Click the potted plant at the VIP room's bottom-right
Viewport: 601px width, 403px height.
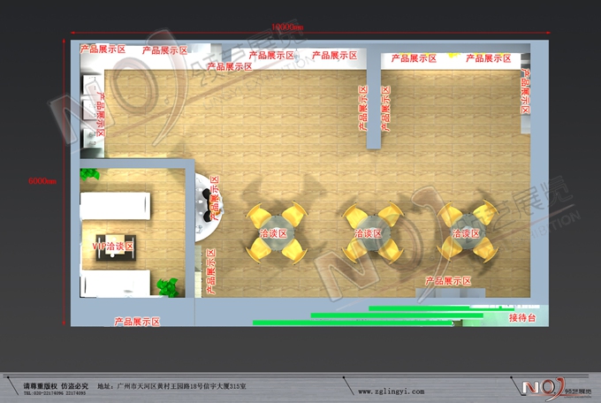click(164, 285)
